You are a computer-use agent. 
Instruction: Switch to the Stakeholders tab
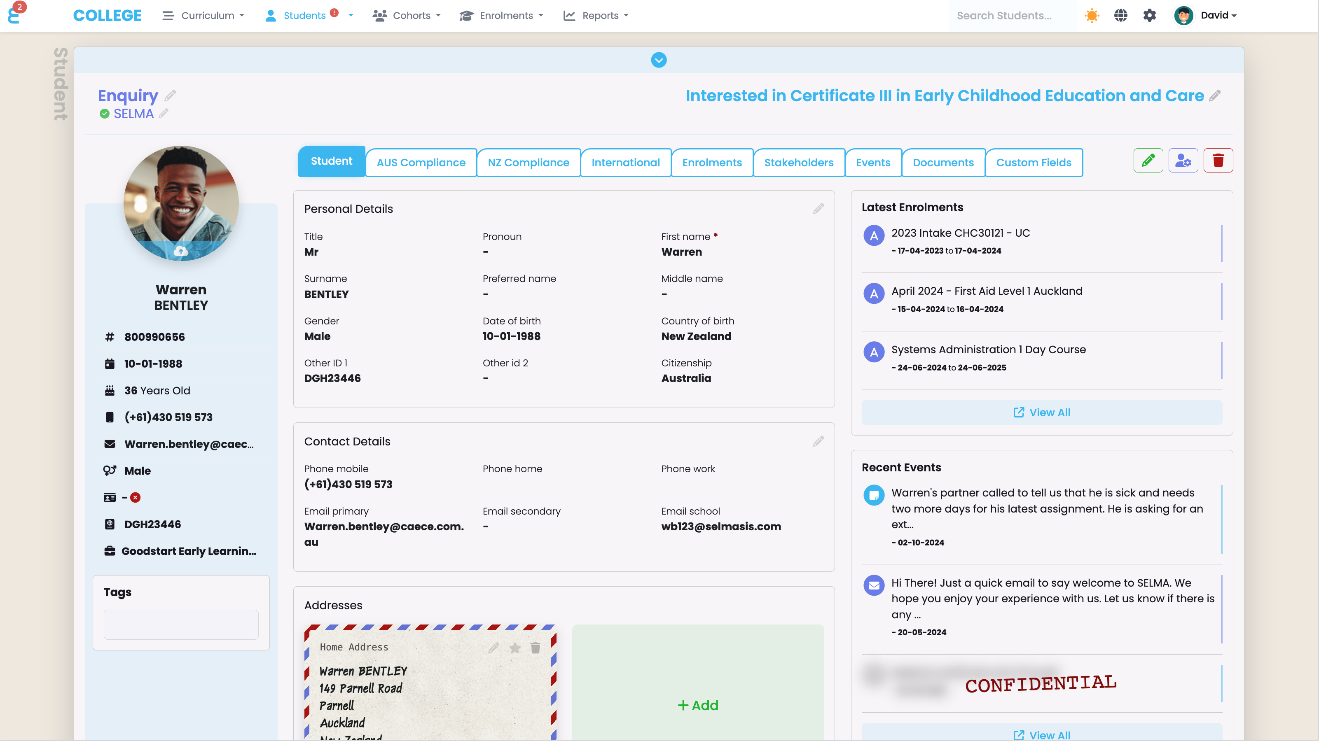(x=798, y=163)
